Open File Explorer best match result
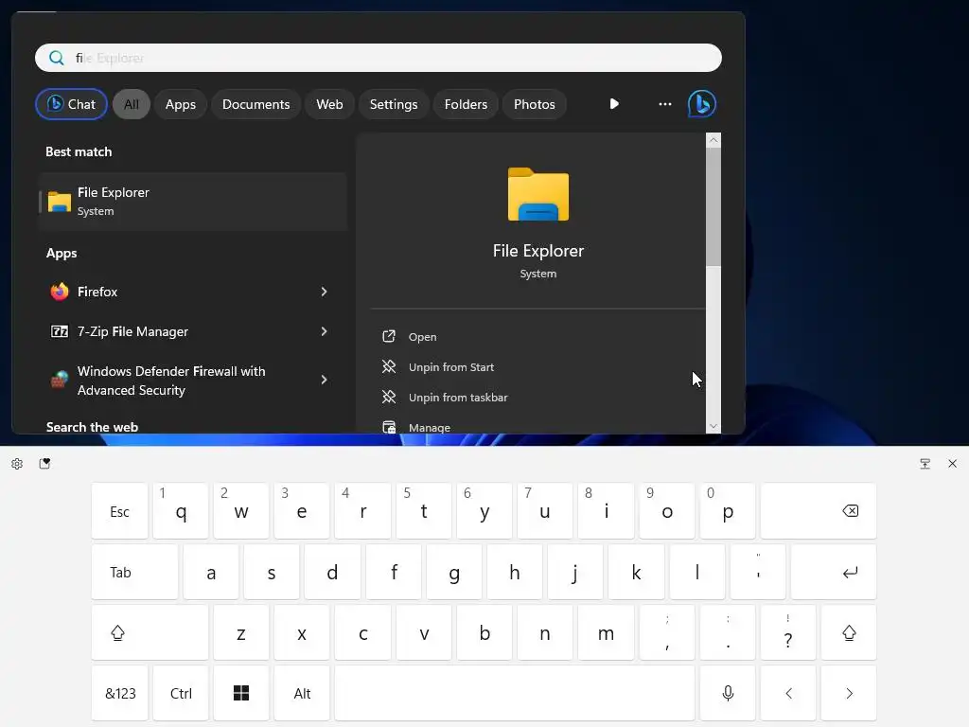The width and height of the screenshot is (969, 727). (x=193, y=202)
